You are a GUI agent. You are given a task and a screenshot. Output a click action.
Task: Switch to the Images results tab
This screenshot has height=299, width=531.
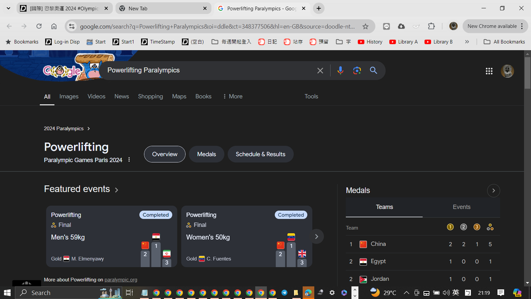tap(69, 96)
